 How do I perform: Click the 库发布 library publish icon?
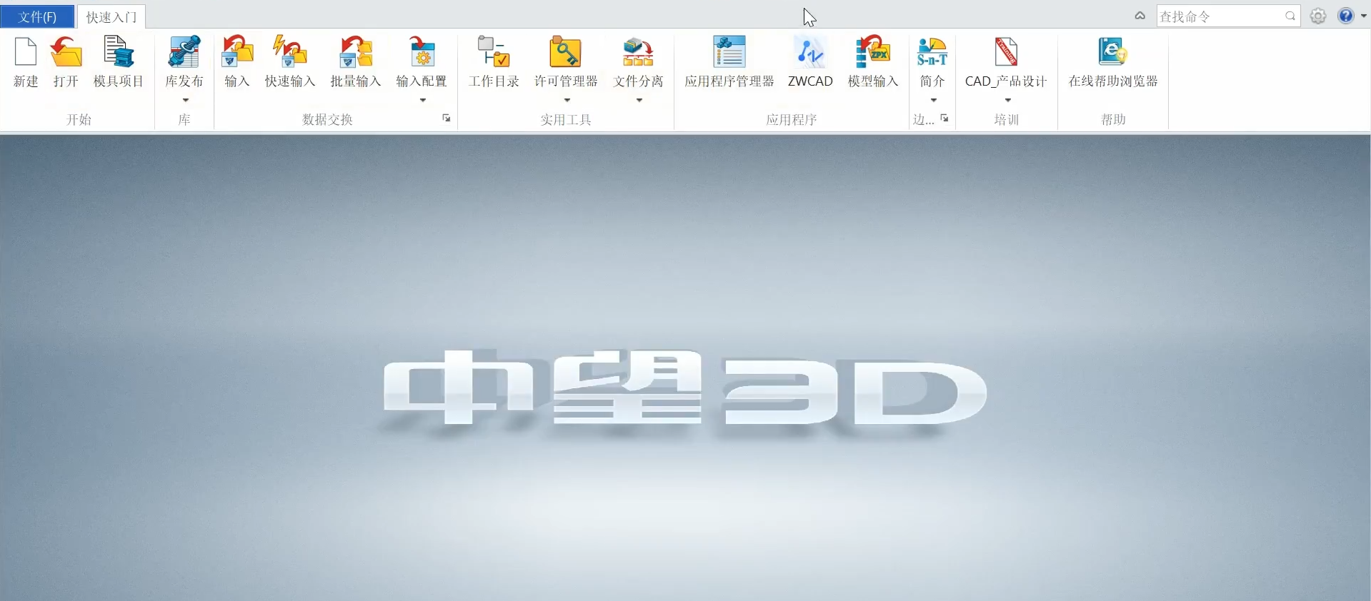pos(184,53)
